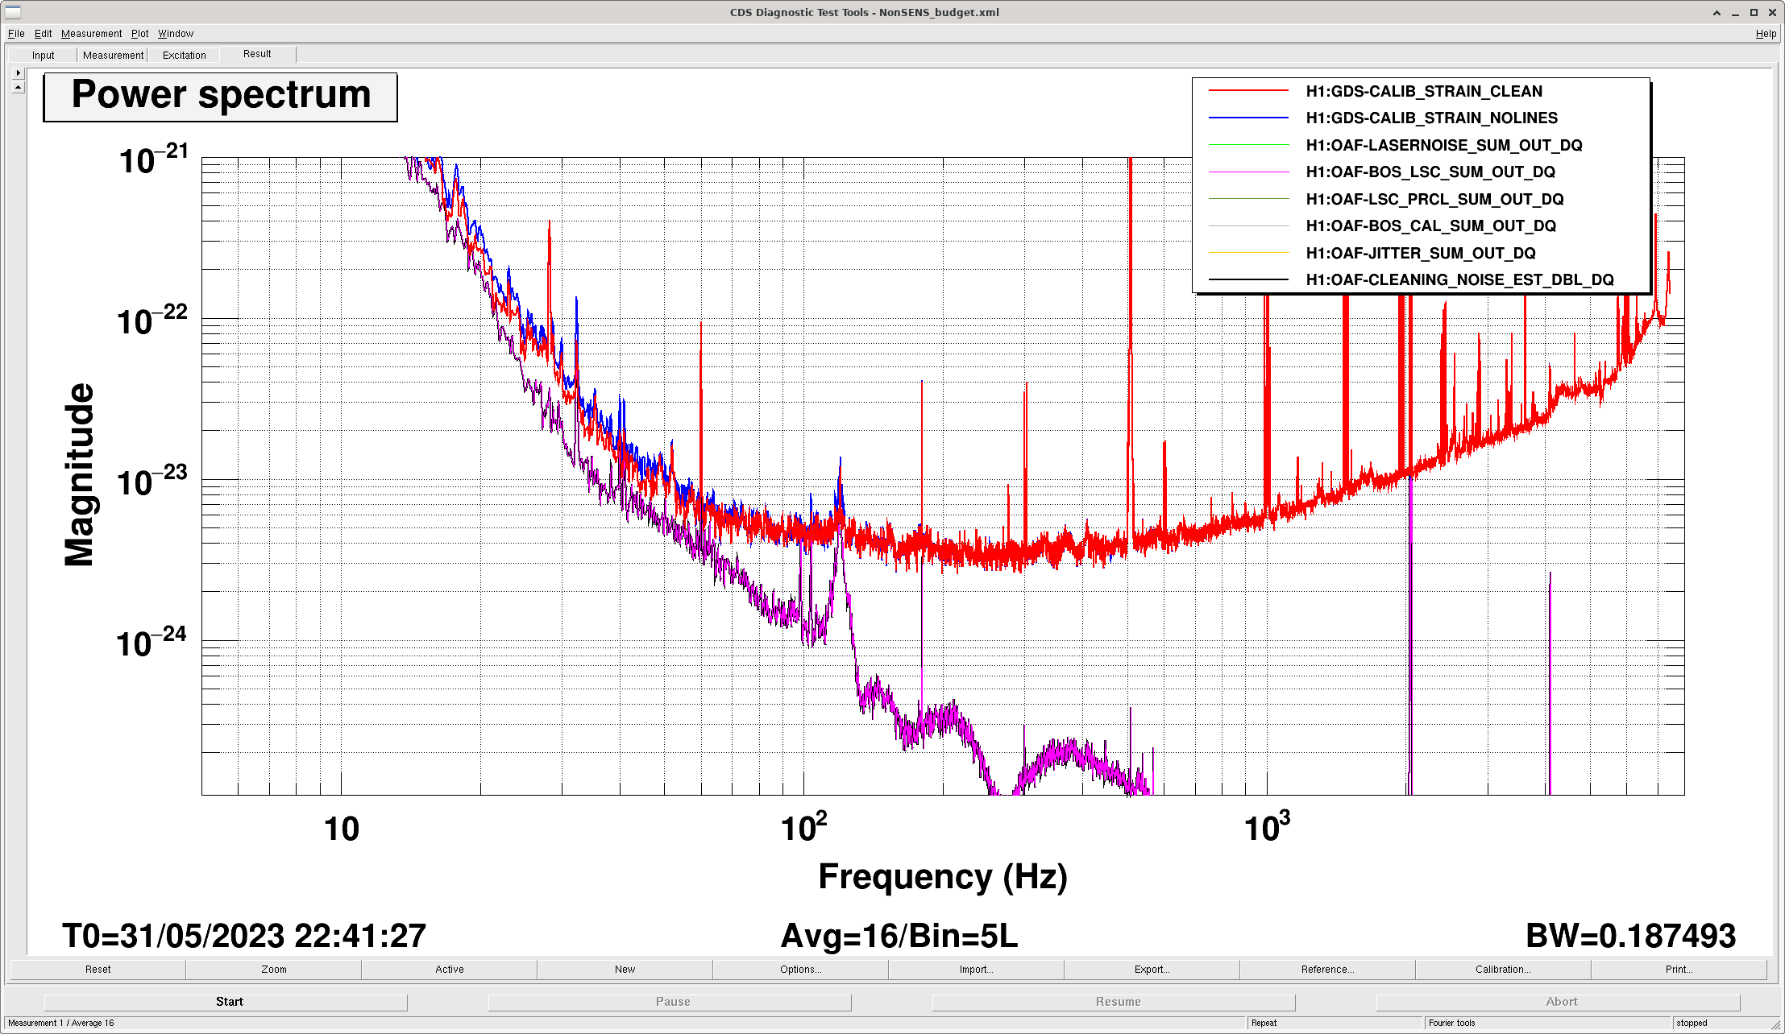
Task: Click the Export... button
Action: coord(1152,970)
